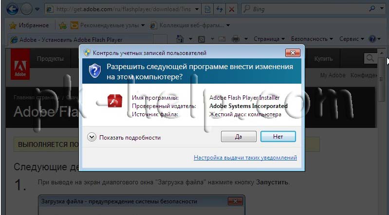This screenshot has height=215, width=389.
Task: Expand Показать подробности chevron
Action: click(x=92, y=137)
